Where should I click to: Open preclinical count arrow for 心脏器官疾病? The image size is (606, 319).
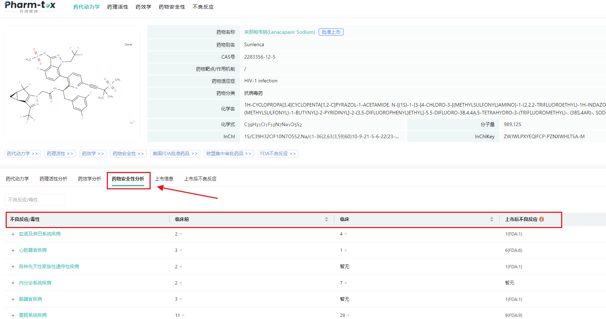click(181, 250)
